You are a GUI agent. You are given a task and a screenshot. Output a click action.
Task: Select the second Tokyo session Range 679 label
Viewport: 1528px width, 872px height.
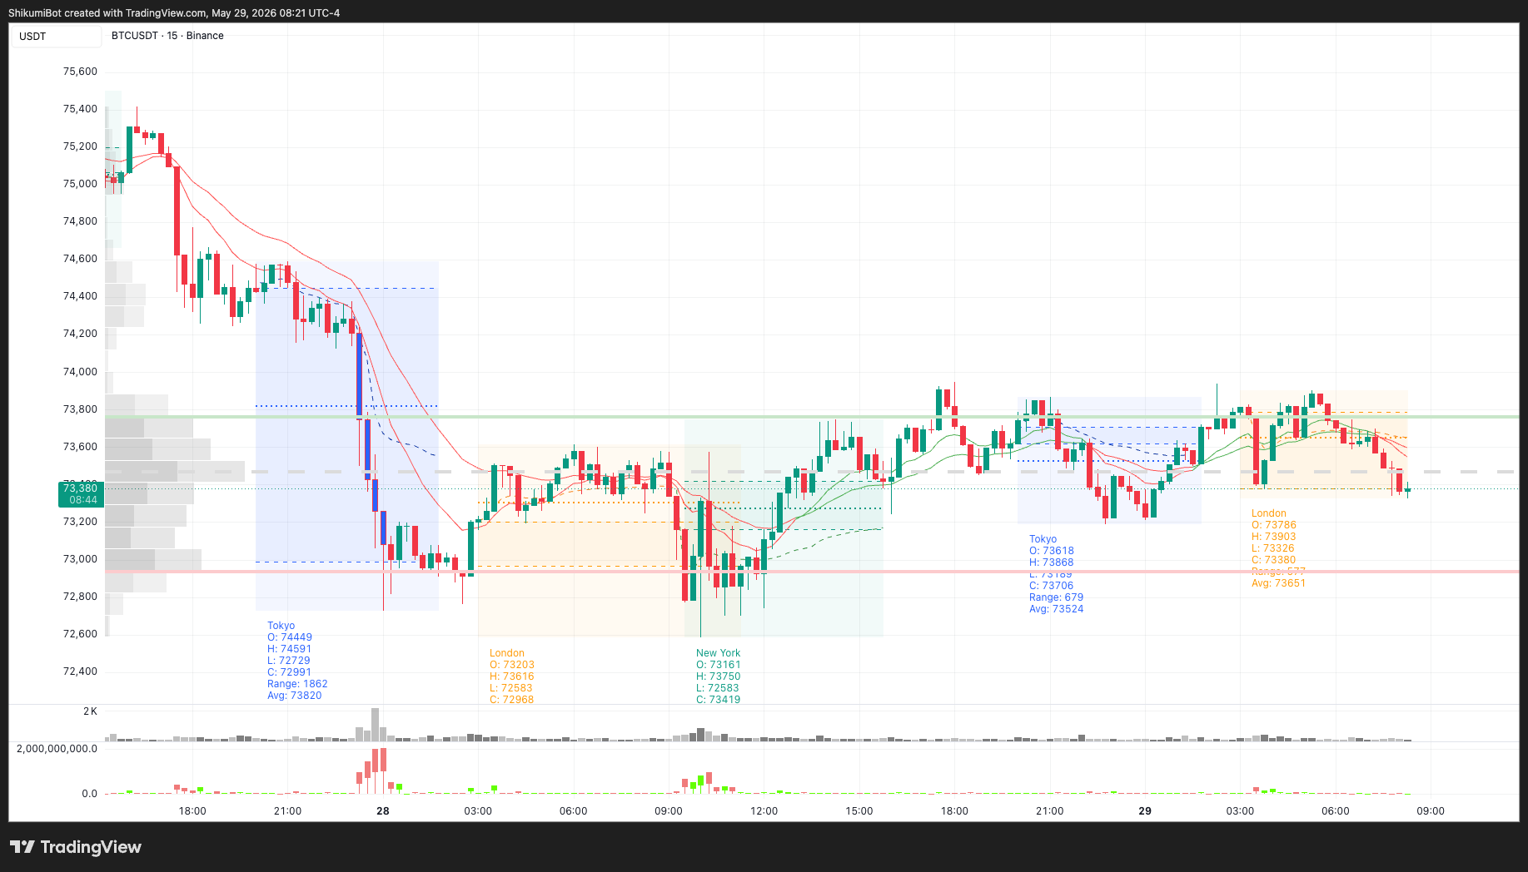[x=1056, y=597]
